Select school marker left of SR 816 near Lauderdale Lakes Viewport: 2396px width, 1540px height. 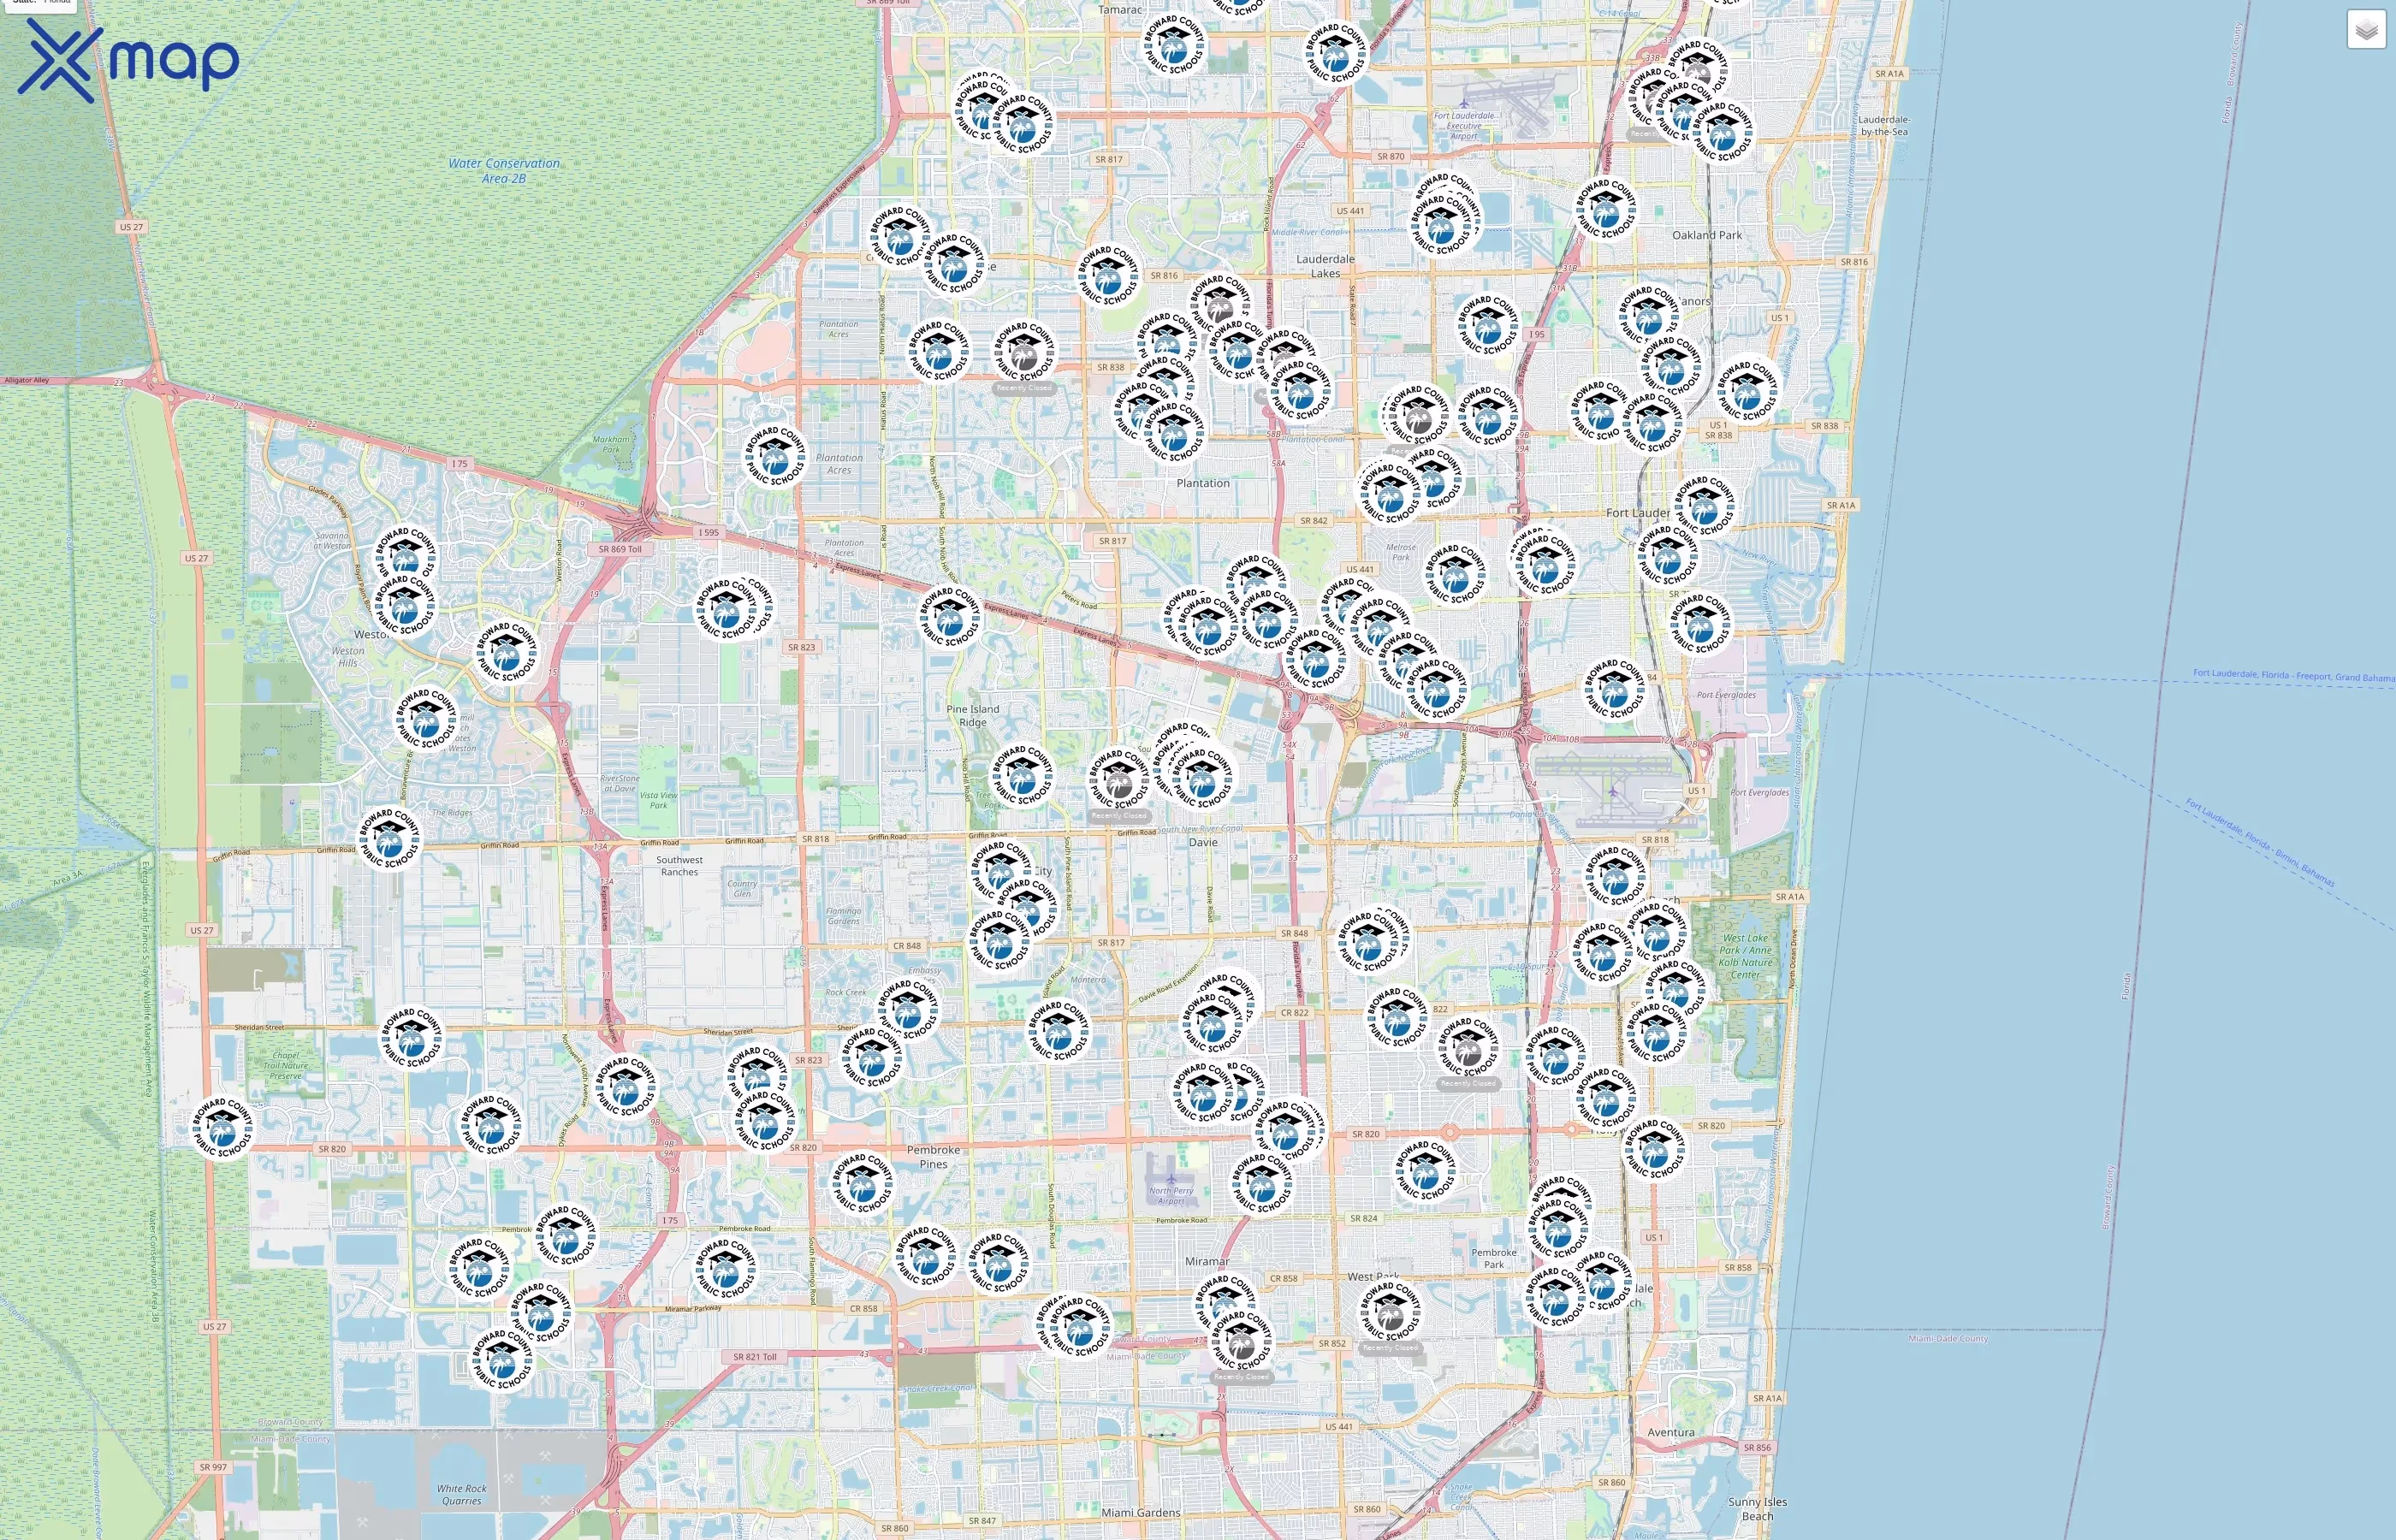1108,275
